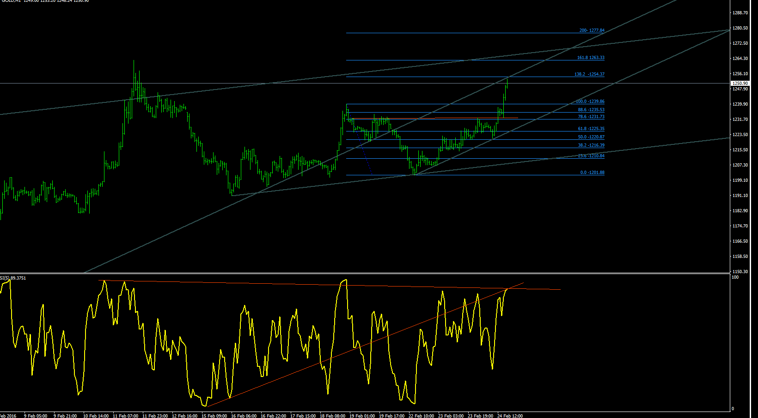Select the 1215.50 price axis value
Image resolution: width=758 pixels, height=418 pixels.
740,150
